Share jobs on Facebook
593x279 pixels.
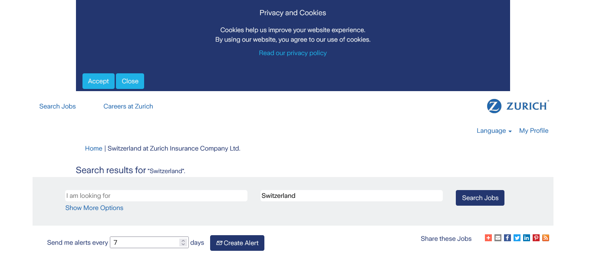tap(507, 238)
